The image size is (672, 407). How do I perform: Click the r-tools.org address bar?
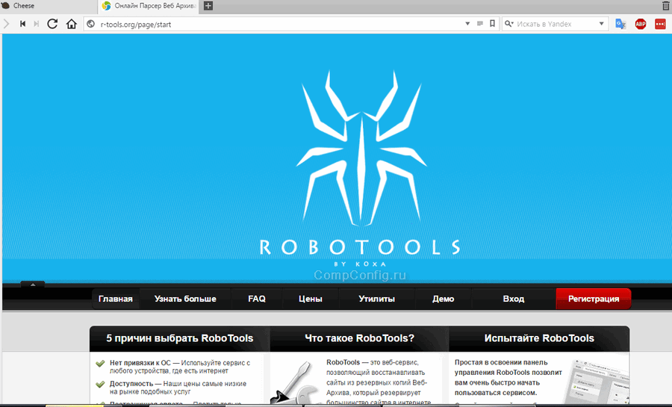pos(276,24)
